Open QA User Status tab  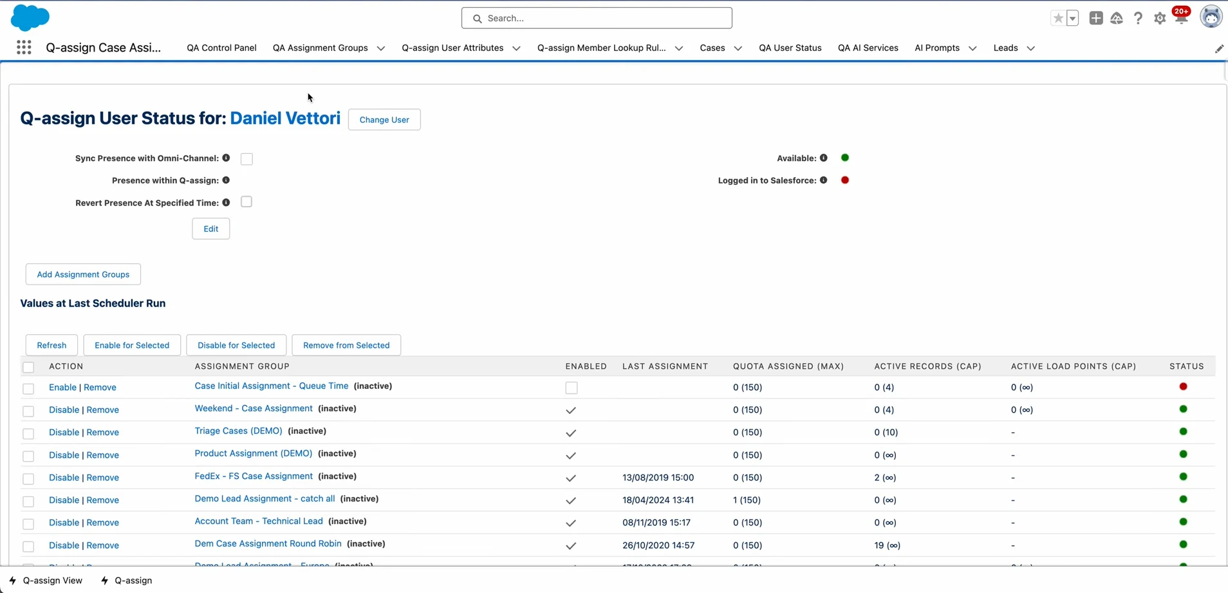click(790, 48)
